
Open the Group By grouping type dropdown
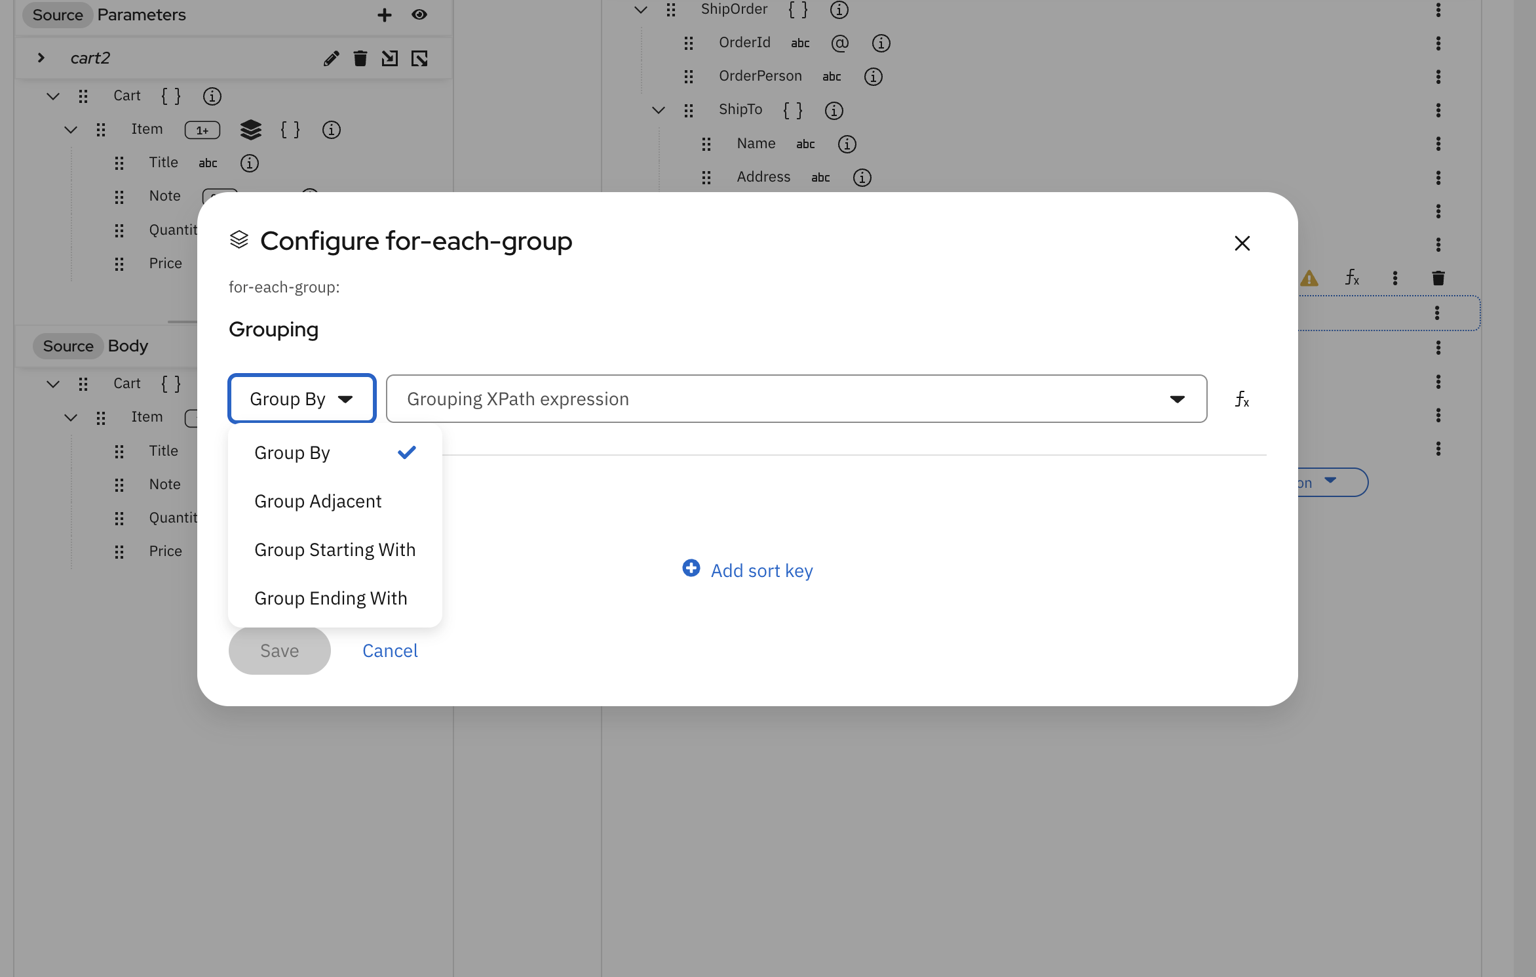tap(302, 399)
